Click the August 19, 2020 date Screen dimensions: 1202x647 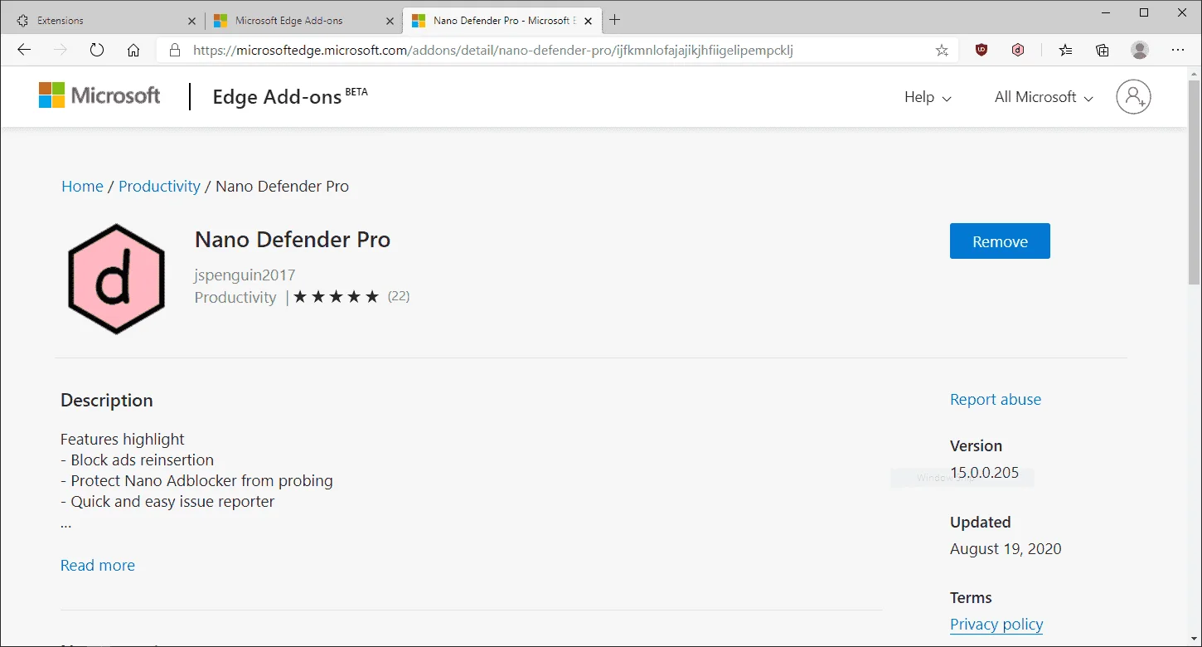click(x=1006, y=548)
